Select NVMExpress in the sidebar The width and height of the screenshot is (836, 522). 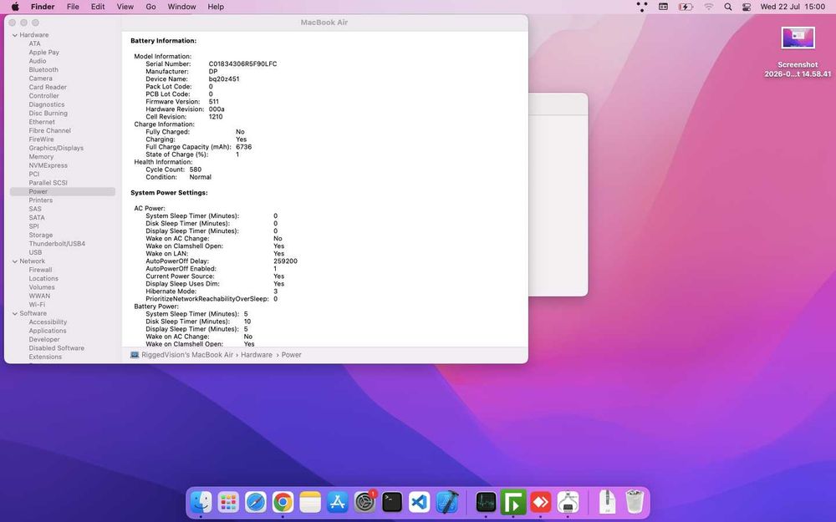click(x=48, y=165)
